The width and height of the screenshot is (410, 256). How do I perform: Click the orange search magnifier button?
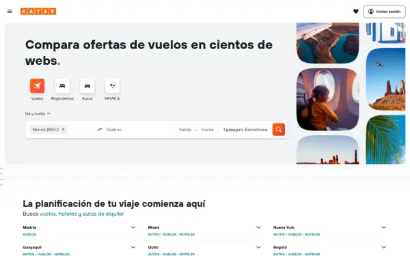click(x=279, y=130)
